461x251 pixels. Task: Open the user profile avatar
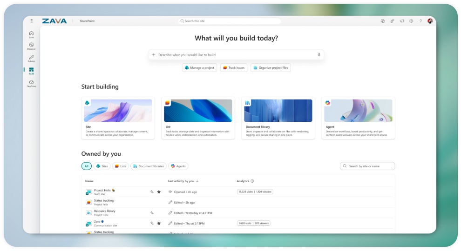pos(430,21)
